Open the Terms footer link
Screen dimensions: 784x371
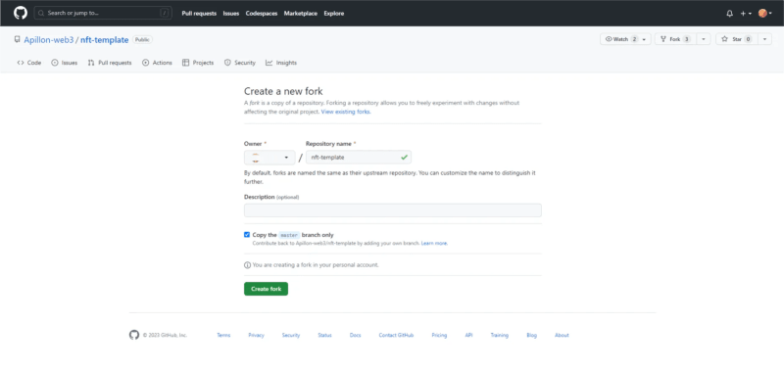pyautogui.click(x=223, y=336)
